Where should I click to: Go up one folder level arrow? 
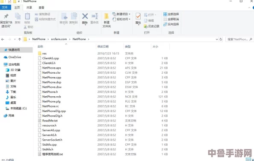coord(20,39)
